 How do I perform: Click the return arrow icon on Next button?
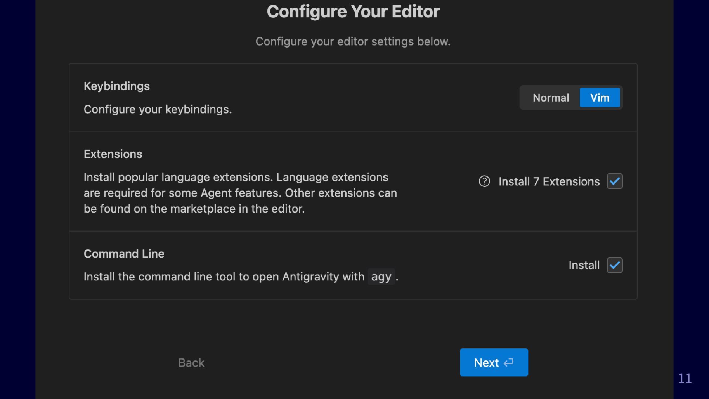508,362
